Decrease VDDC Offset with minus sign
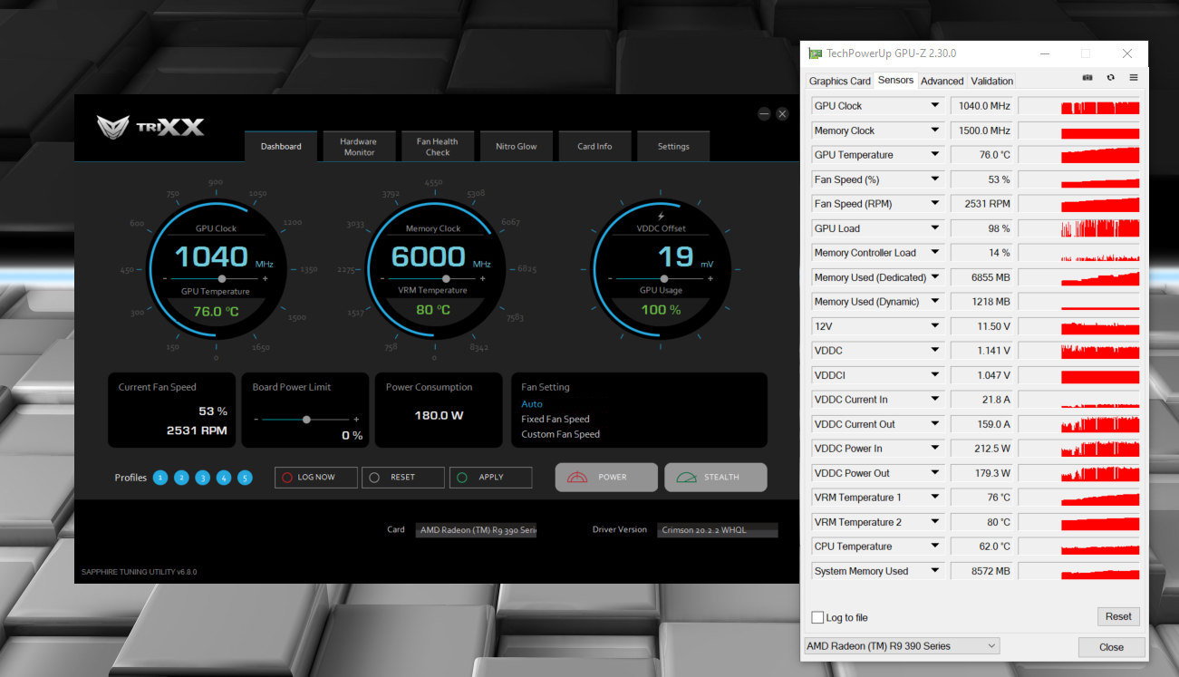The height and width of the screenshot is (677, 1179). tap(610, 278)
